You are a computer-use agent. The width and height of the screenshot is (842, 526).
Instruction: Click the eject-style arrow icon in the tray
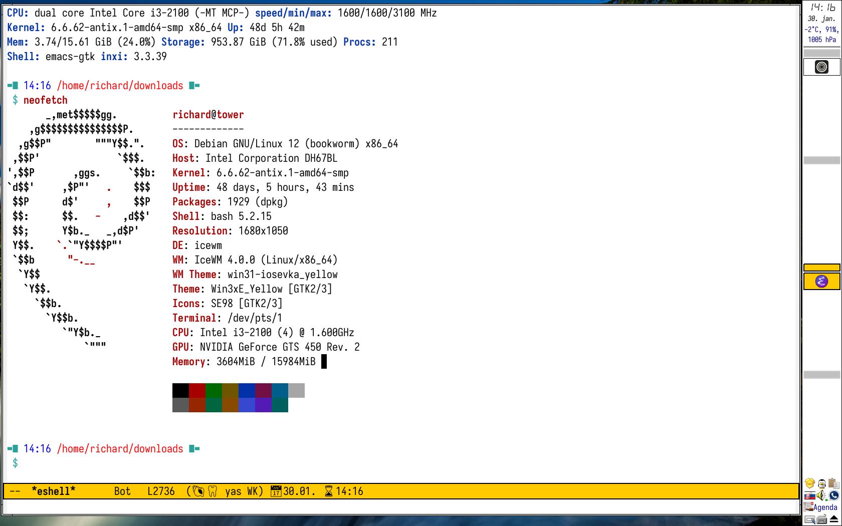point(834,519)
